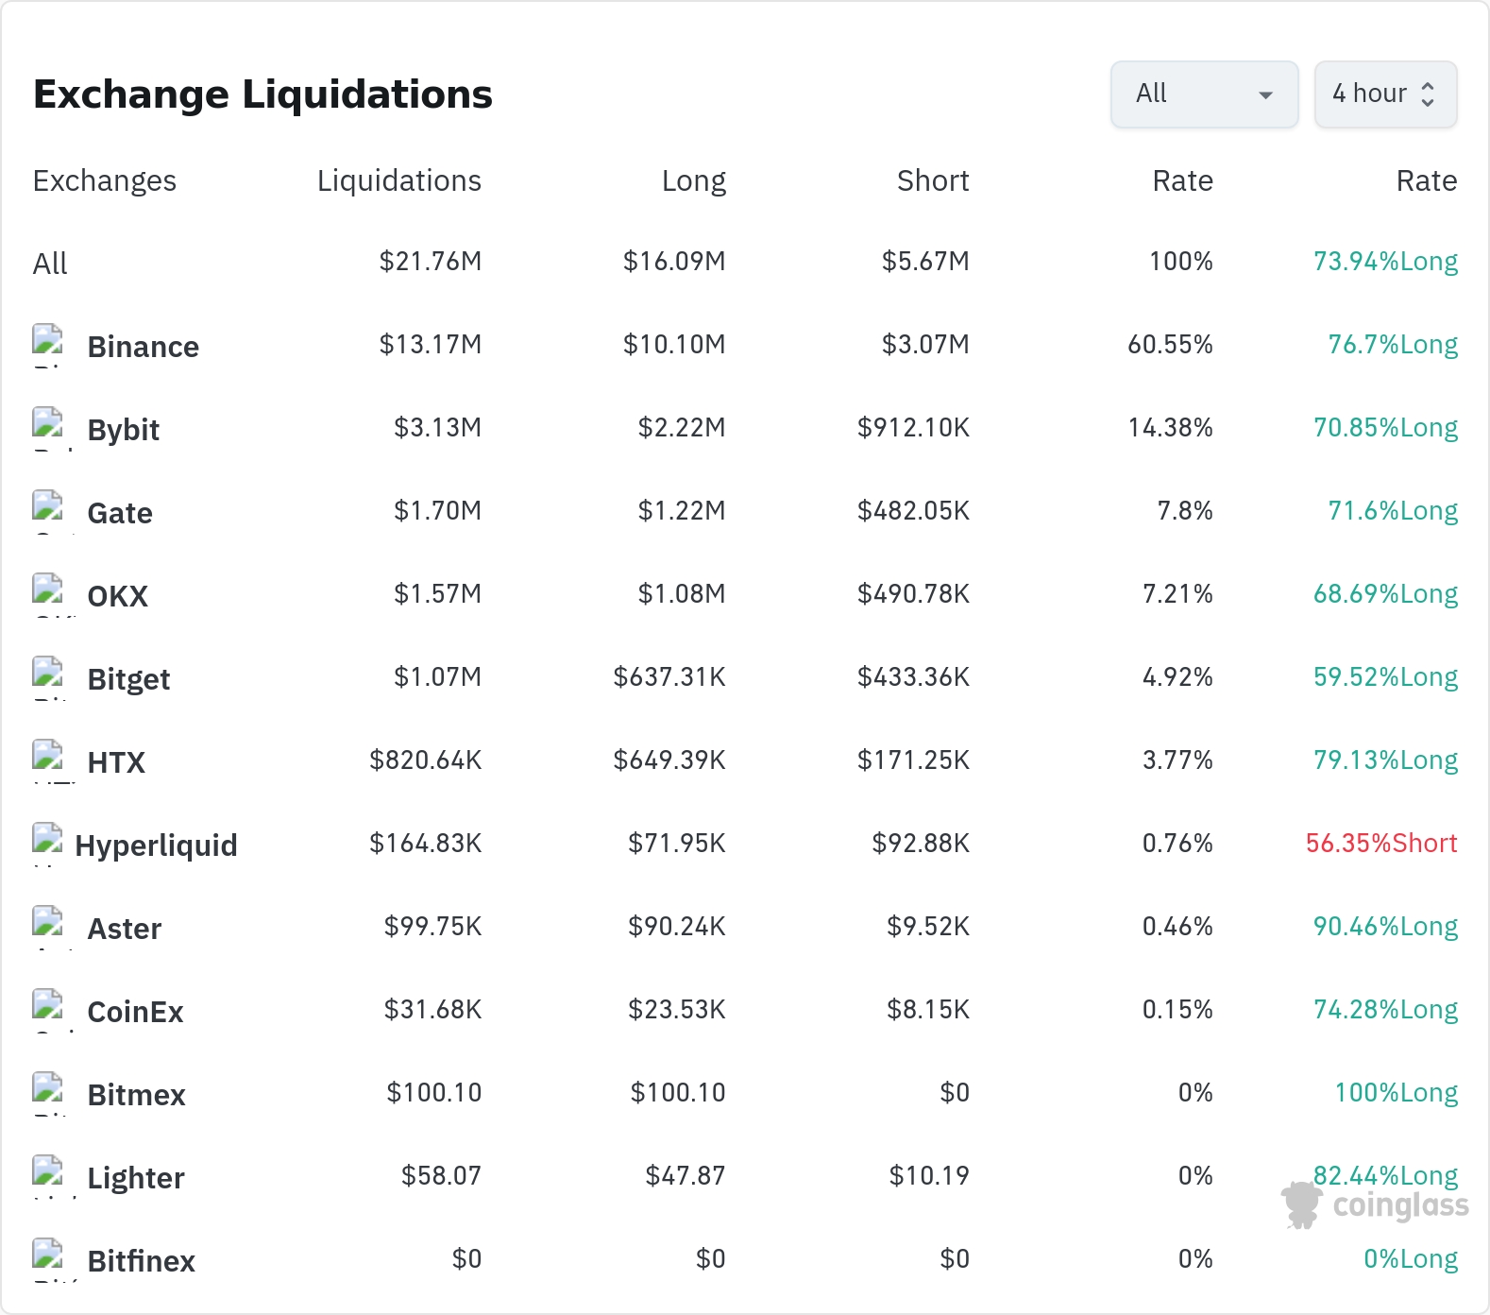Click the Bitget exchange logo icon
Screen dimensions: 1490x1315
[x=48, y=675]
